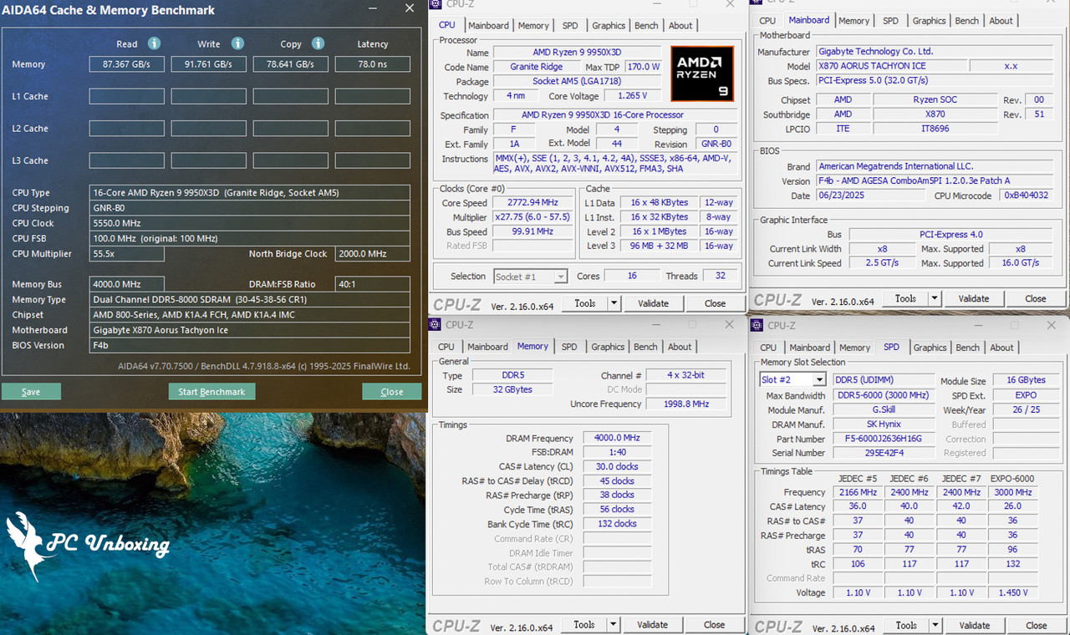Image resolution: width=1070 pixels, height=635 pixels.
Task: Click the Code Name field Granite Ridge
Action: pos(536,67)
